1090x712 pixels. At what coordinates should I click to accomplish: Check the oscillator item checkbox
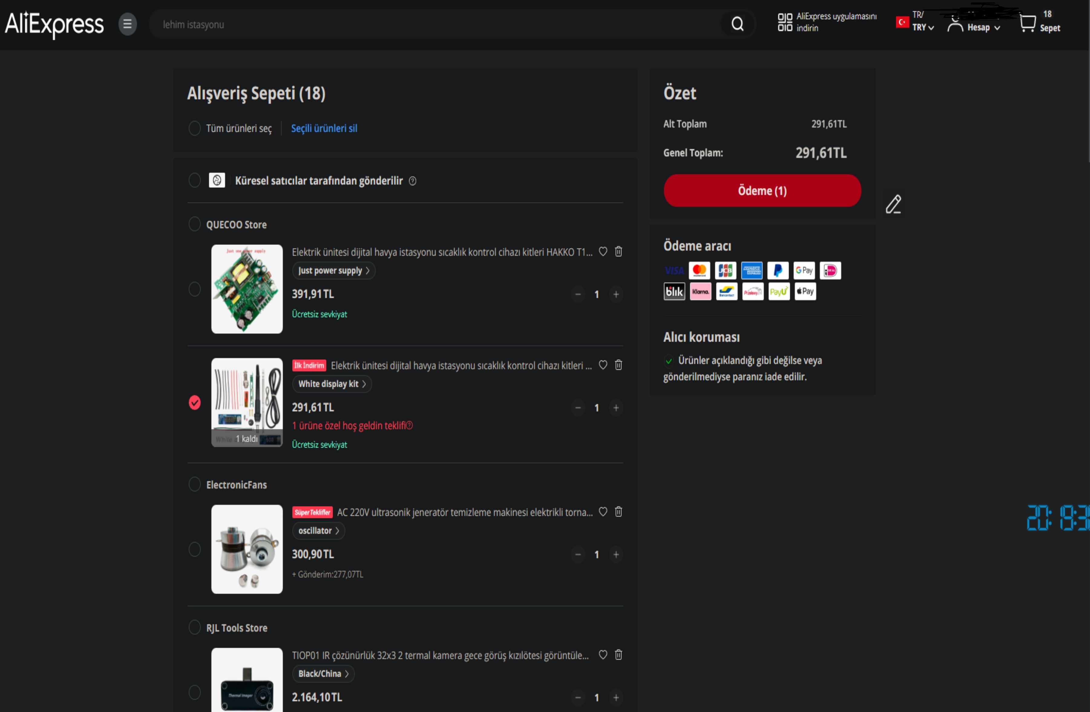point(195,549)
